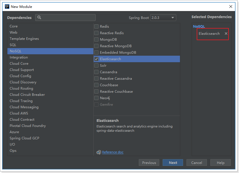Select the Web category

[13, 33]
